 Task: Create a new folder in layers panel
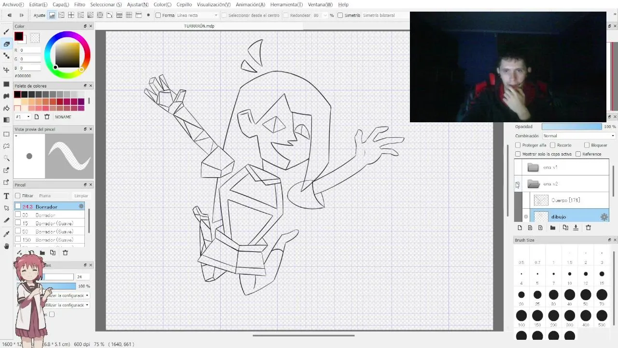click(x=553, y=228)
